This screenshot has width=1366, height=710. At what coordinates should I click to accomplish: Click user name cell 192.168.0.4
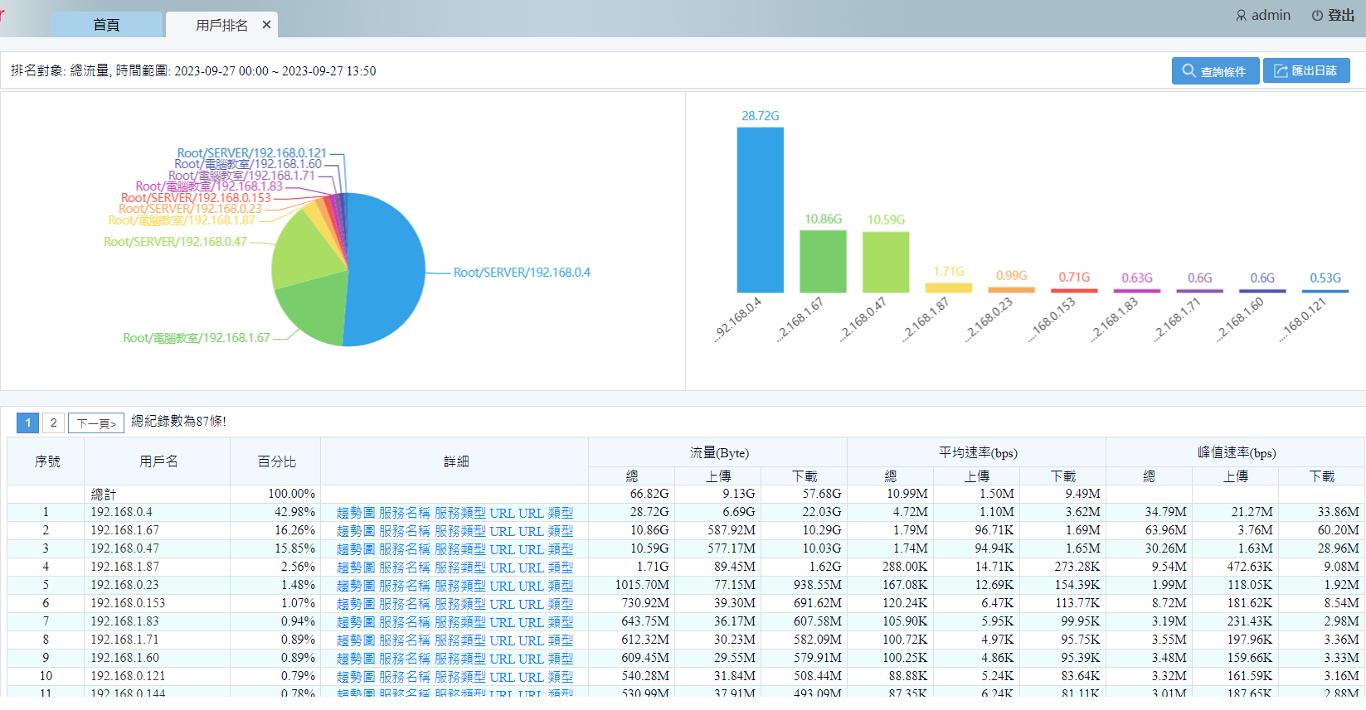(x=158, y=512)
